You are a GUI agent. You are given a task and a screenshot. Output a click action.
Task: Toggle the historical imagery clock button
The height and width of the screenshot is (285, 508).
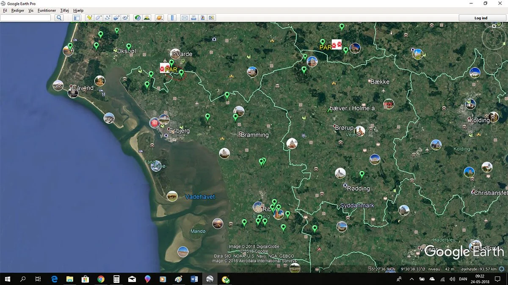pyautogui.click(x=138, y=18)
